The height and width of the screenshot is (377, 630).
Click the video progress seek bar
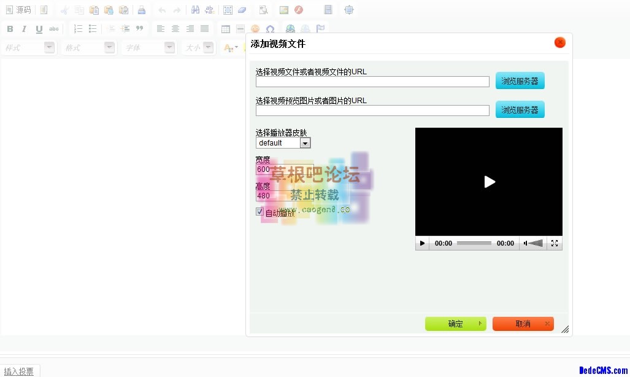tap(474, 244)
